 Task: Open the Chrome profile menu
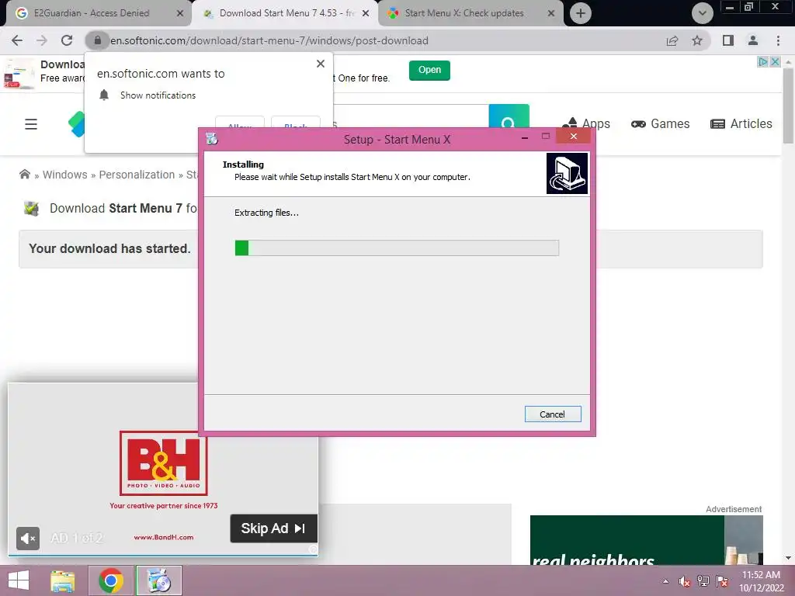coord(753,40)
